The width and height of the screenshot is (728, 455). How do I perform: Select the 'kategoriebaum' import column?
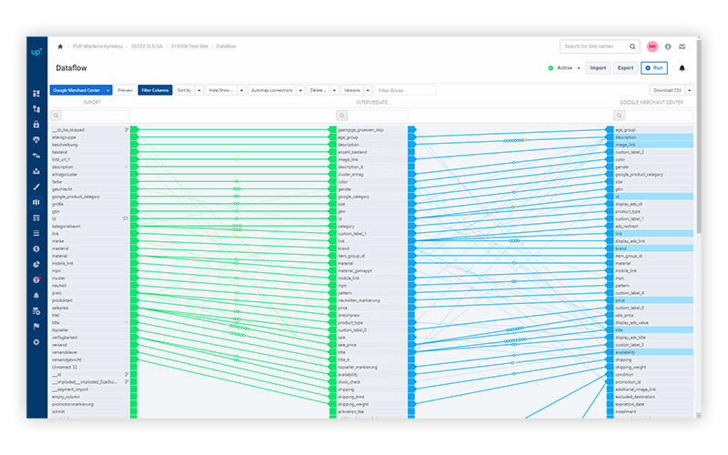click(90, 227)
